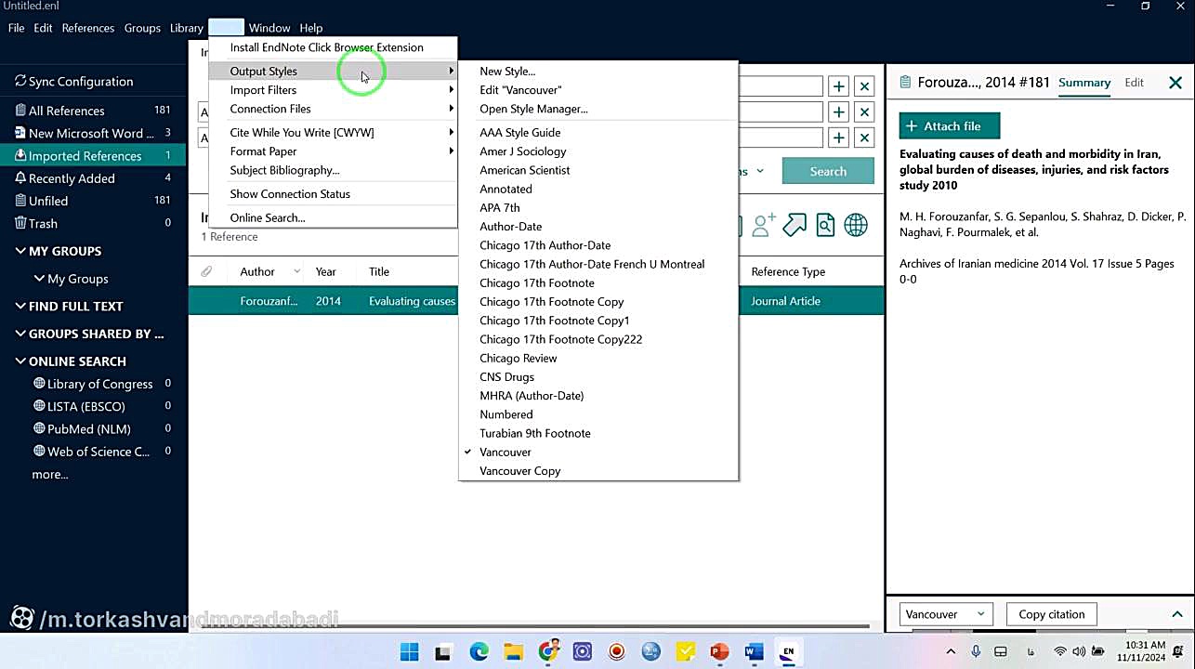Collapse the MY GROUPS section
1195x669 pixels.
(x=20, y=251)
